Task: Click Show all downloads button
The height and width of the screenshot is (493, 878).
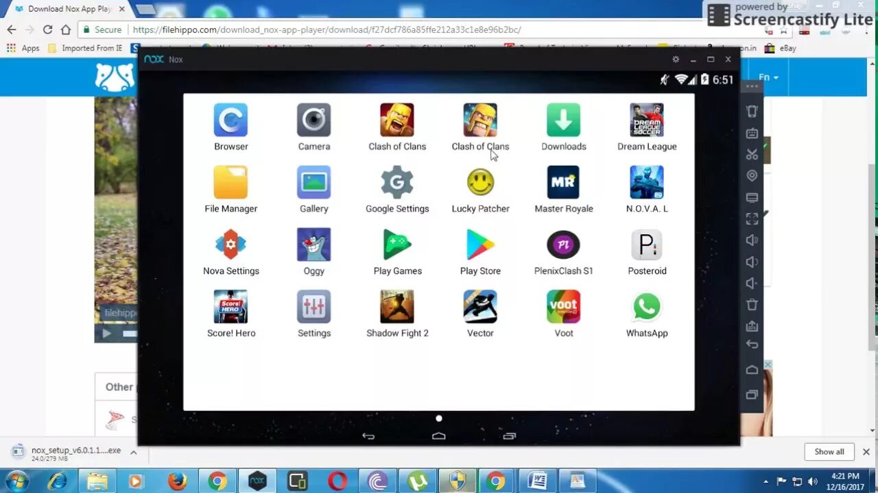Action: click(x=829, y=452)
